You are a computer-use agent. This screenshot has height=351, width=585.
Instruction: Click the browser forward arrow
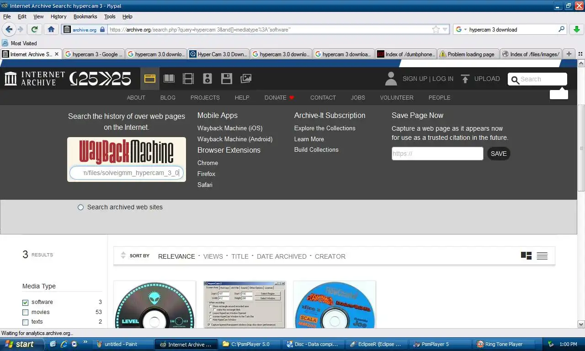pos(21,29)
